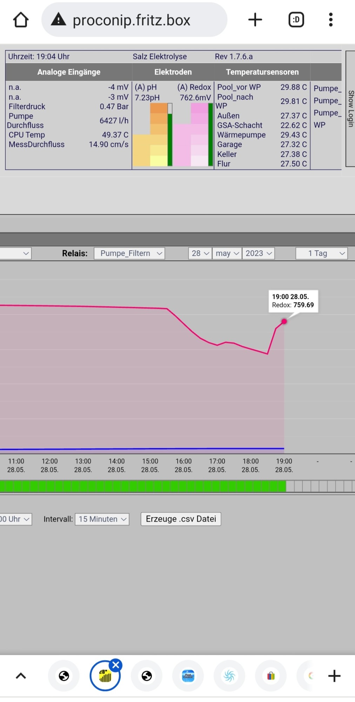Open the browser three-dot menu
Screen dimensions: 355x702
click(x=331, y=20)
